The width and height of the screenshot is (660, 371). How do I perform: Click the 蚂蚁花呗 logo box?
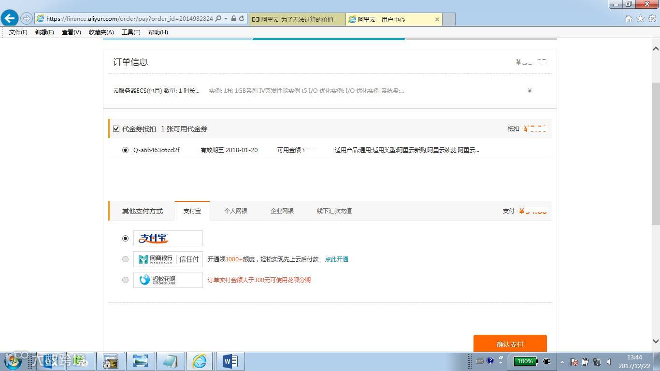pos(168,280)
